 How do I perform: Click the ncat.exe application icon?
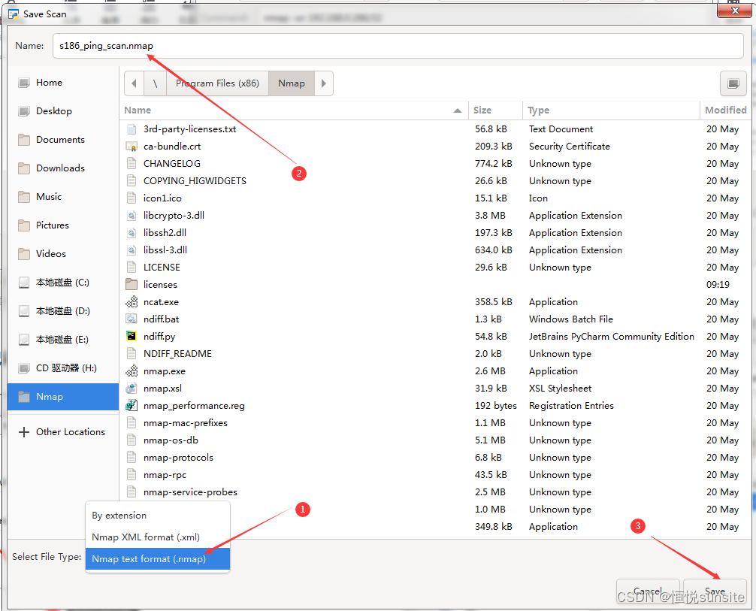click(132, 302)
